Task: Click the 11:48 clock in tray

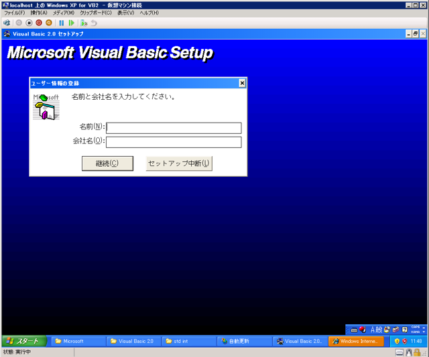Action: [x=416, y=341]
